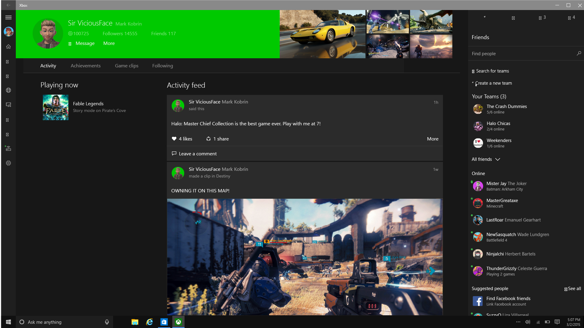
Task: Open the hamburger menu in the sidebar
Action: (9, 18)
